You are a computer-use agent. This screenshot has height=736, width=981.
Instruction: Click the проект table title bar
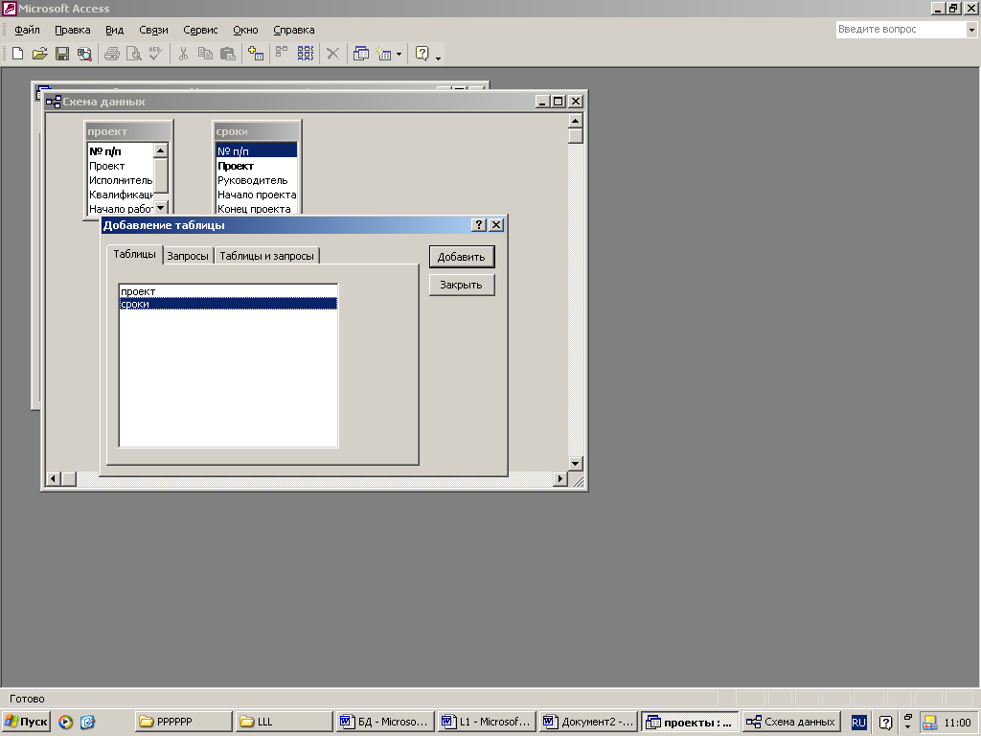(x=128, y=131)
